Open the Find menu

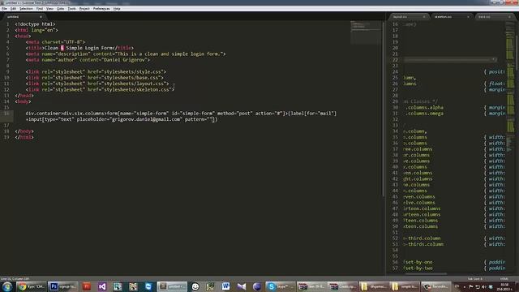click(40, 9)
